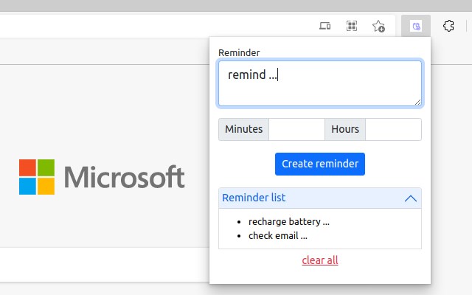Collapse the Reminder list with chevron arrow
Screen dimensions: 472x295
click(411, 198)
